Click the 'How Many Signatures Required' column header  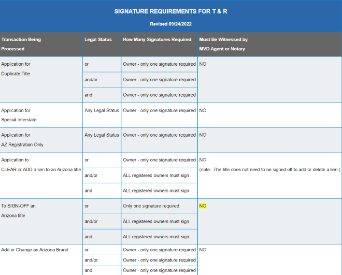pos(159,44)
